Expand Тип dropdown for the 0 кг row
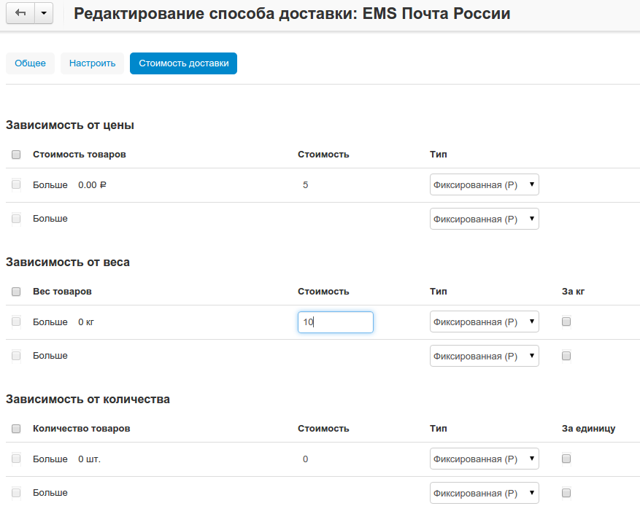This screenshot has width=640, height=514. click(484, 322)
